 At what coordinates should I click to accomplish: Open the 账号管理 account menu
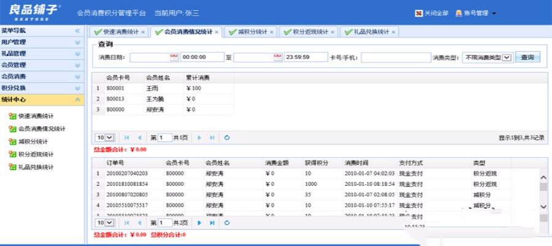tap(476, 13)
